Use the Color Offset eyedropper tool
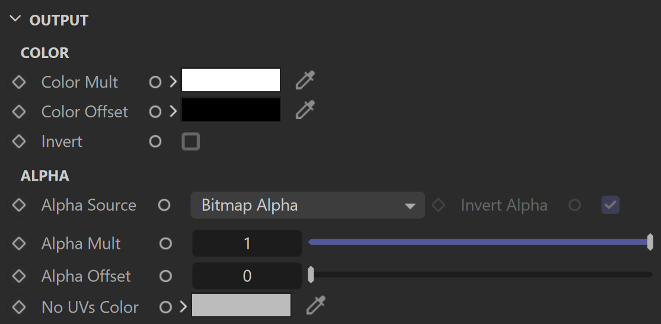661x324 pixels. tap(305, 110)
